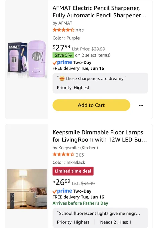Open AFMAT Electric Pencil Sharpener title
Image resolution: width=158 pixels, height=228 pixels.
(x=100, y=12)
